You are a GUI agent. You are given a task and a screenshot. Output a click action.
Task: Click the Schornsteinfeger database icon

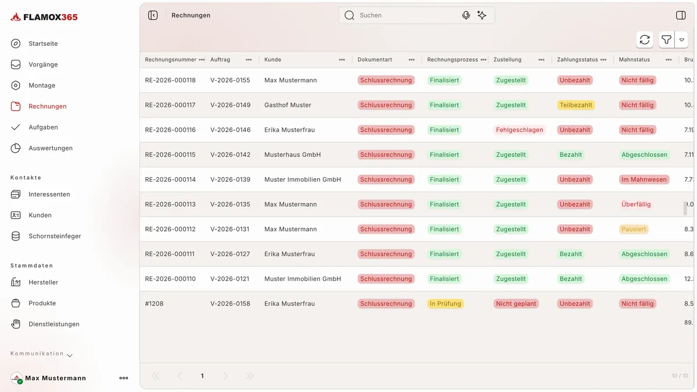[16, 236]
